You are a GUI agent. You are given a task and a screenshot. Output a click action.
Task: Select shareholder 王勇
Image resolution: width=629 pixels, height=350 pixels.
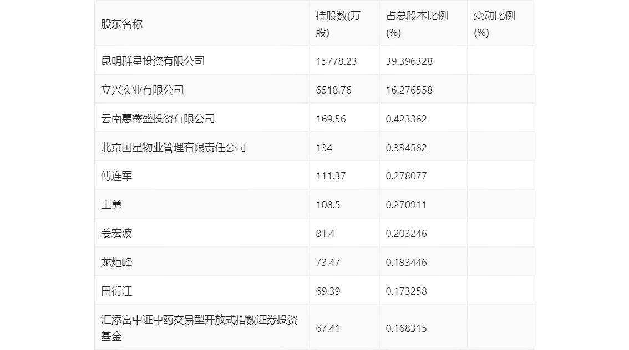coord(111,205)
